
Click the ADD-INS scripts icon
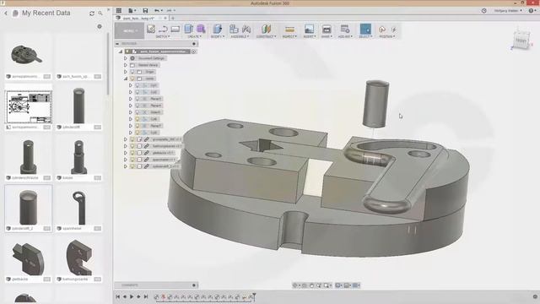click(x=345, y=29)
